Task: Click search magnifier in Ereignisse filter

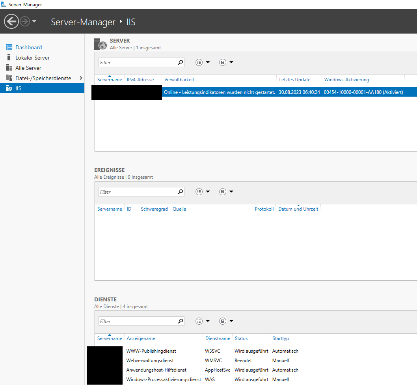Action: point(181,192)
